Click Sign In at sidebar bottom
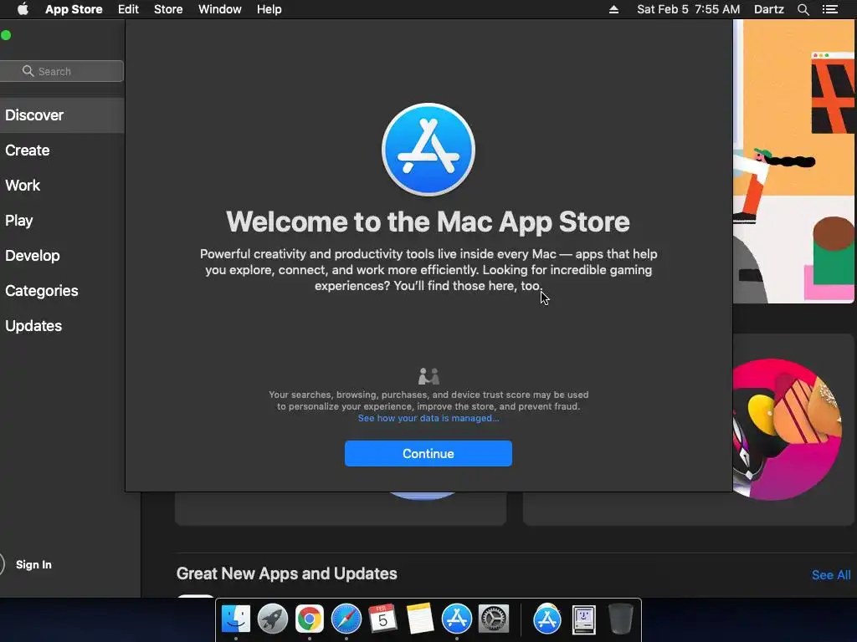This screenshot has width=857, height=642. (33, 564)
